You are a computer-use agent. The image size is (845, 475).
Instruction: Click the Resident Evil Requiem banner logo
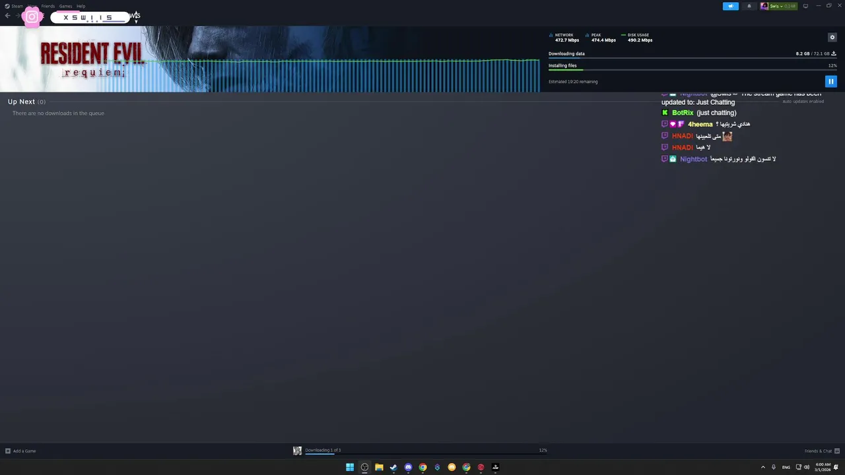pos(91,59)
